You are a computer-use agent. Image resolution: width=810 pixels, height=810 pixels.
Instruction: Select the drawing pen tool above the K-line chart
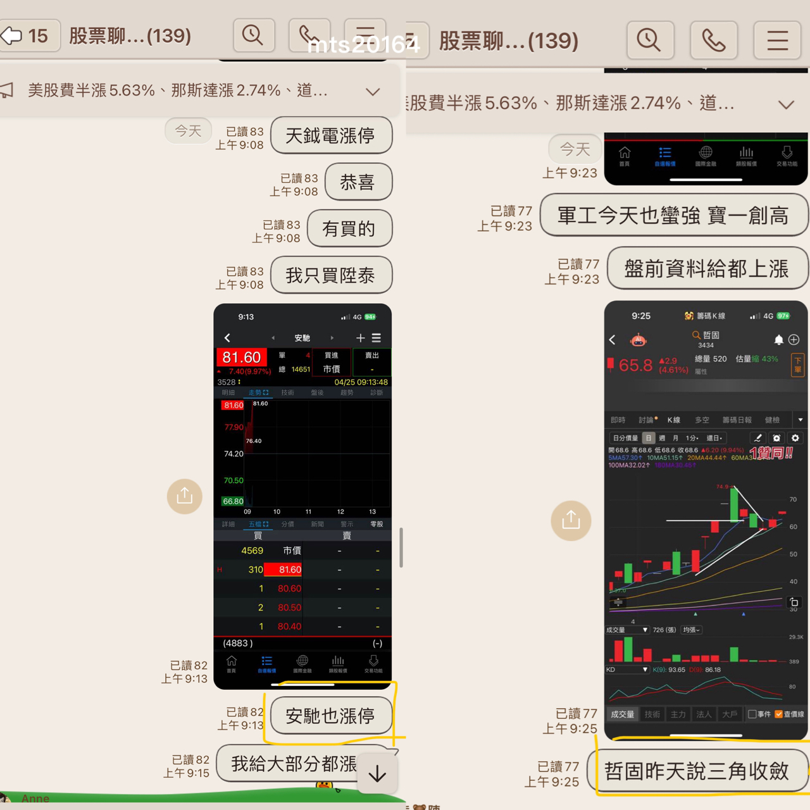coord(757,438)
